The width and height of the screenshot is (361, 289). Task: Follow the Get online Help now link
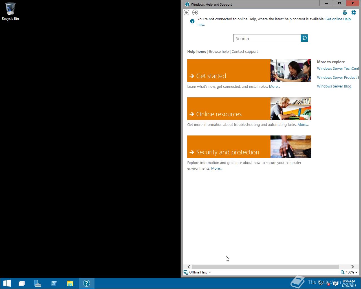tap(338, 19)
